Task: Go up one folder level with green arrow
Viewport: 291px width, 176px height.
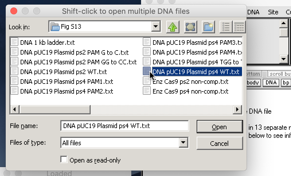Action: coord(173,27)
